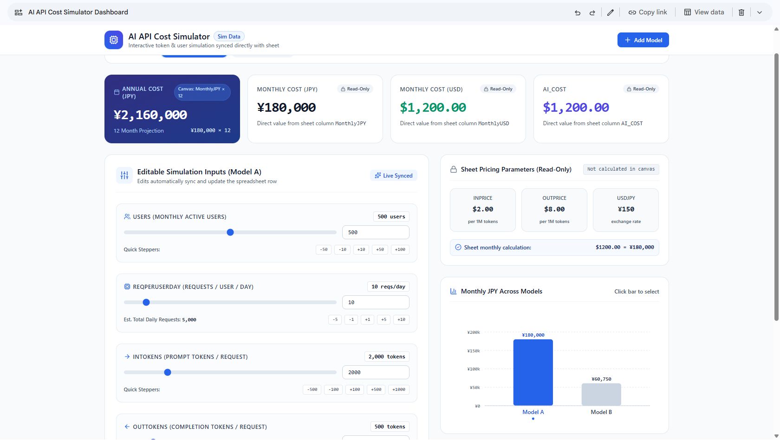Click the prompt tokens input field showing 2000
Screen dimensions: 780x440
(x=376, y=372)
